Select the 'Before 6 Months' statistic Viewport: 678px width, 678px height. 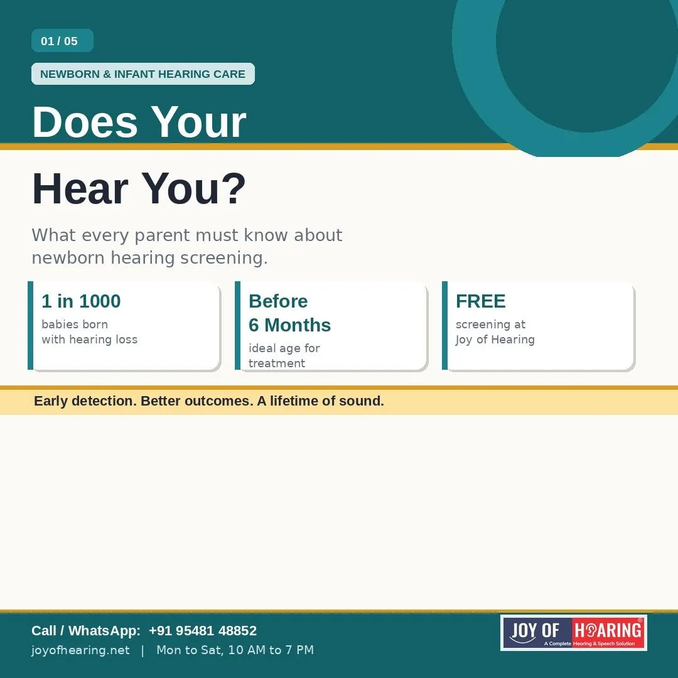point(289,313)
